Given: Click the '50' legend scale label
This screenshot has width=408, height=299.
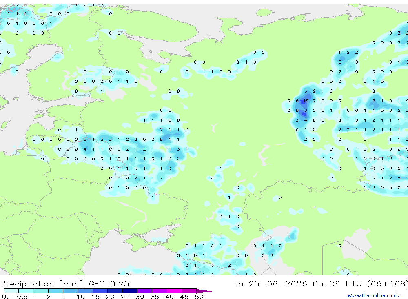Looking at the screenshot, I should (199, 297).
